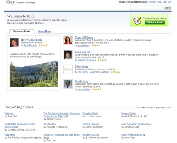Viewport: 177px width, 143px height.
Task: Open the Tooth Pain knol
Action: 81,81
